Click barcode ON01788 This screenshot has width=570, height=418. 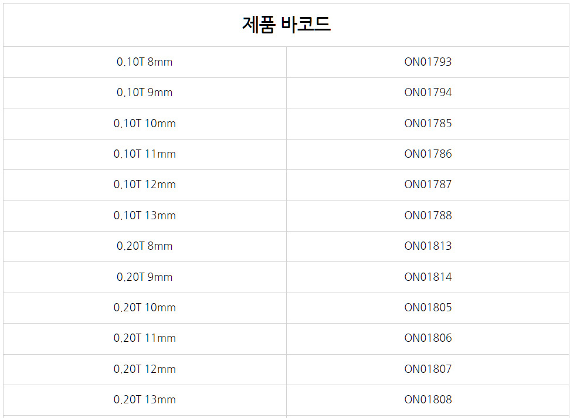(428, 215)
